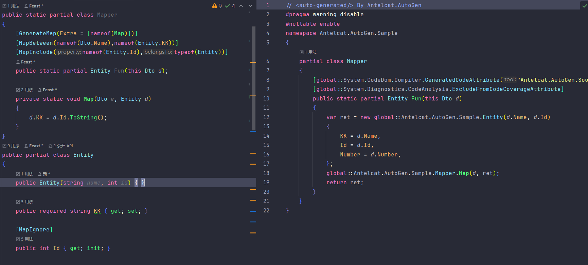Open '5 用法' lens above Id property

tap(24, 239)
